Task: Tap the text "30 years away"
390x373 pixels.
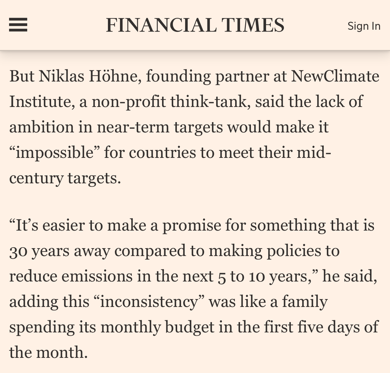Action: (60, 251)
